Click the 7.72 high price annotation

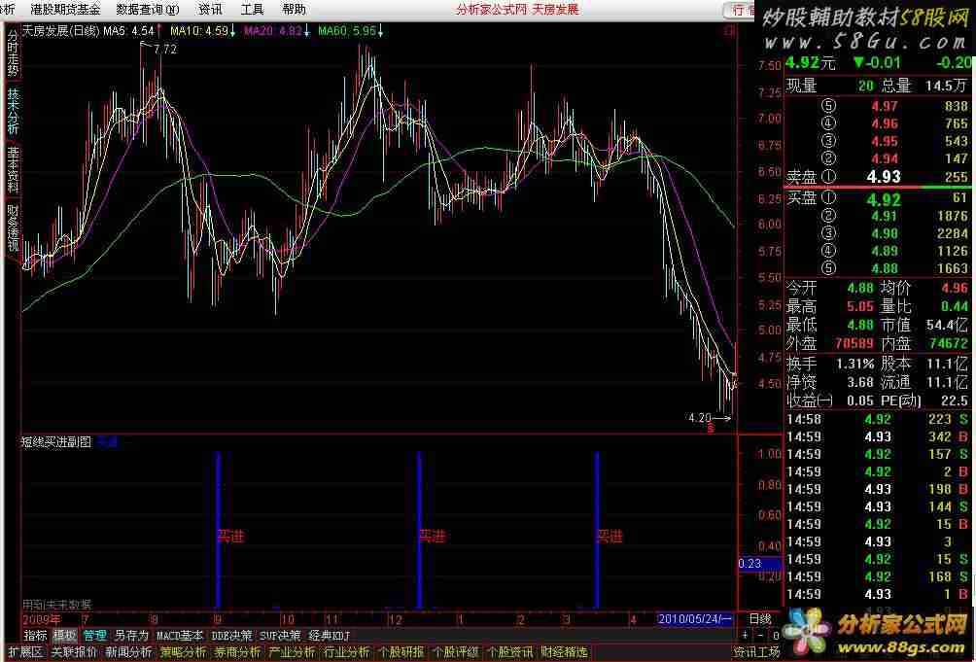(x=165, y=50)
